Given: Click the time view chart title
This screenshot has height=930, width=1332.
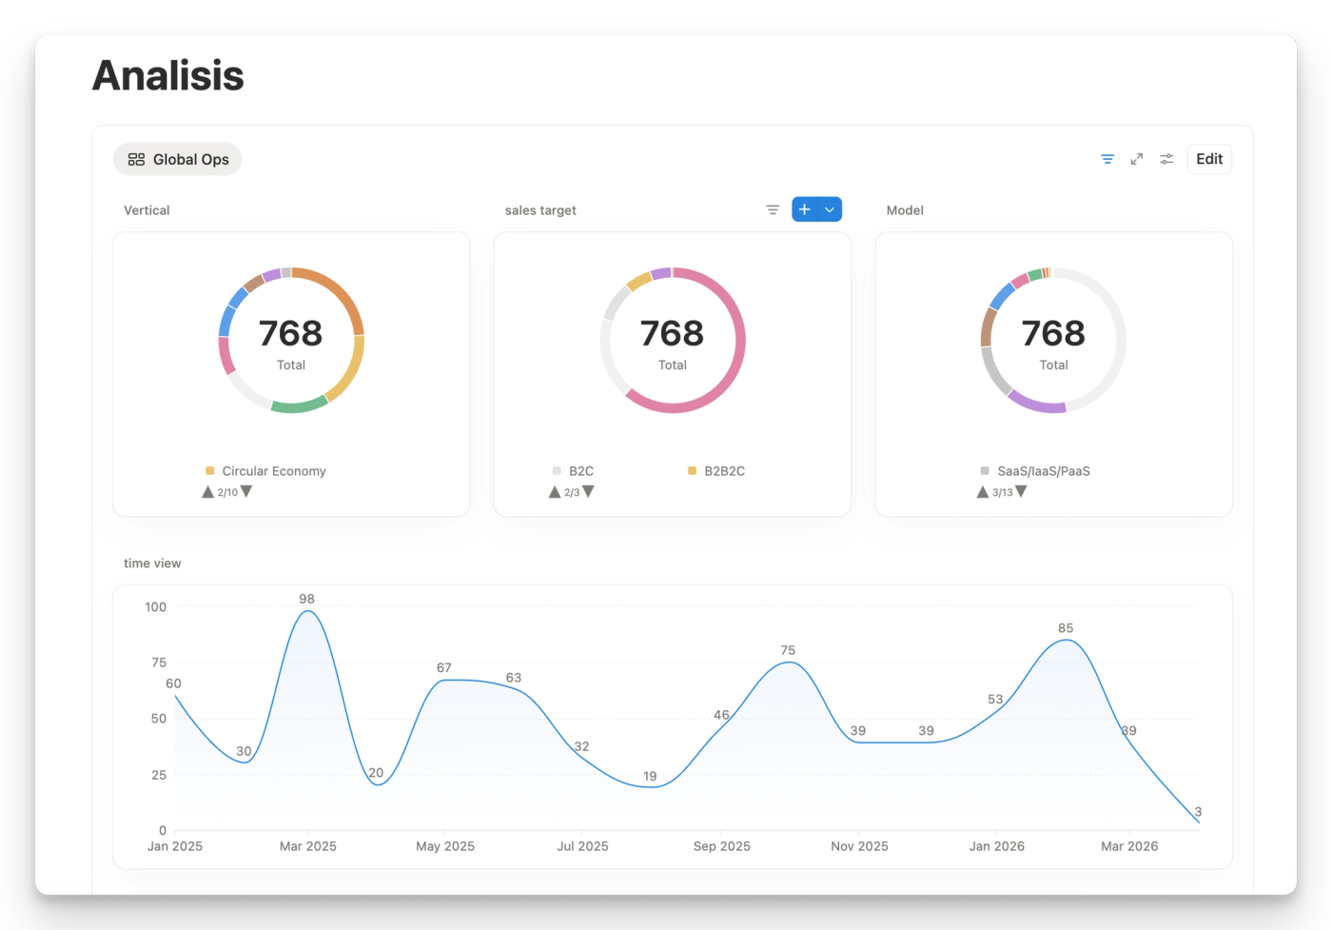Looking at the screenshot, I should 152,564.
